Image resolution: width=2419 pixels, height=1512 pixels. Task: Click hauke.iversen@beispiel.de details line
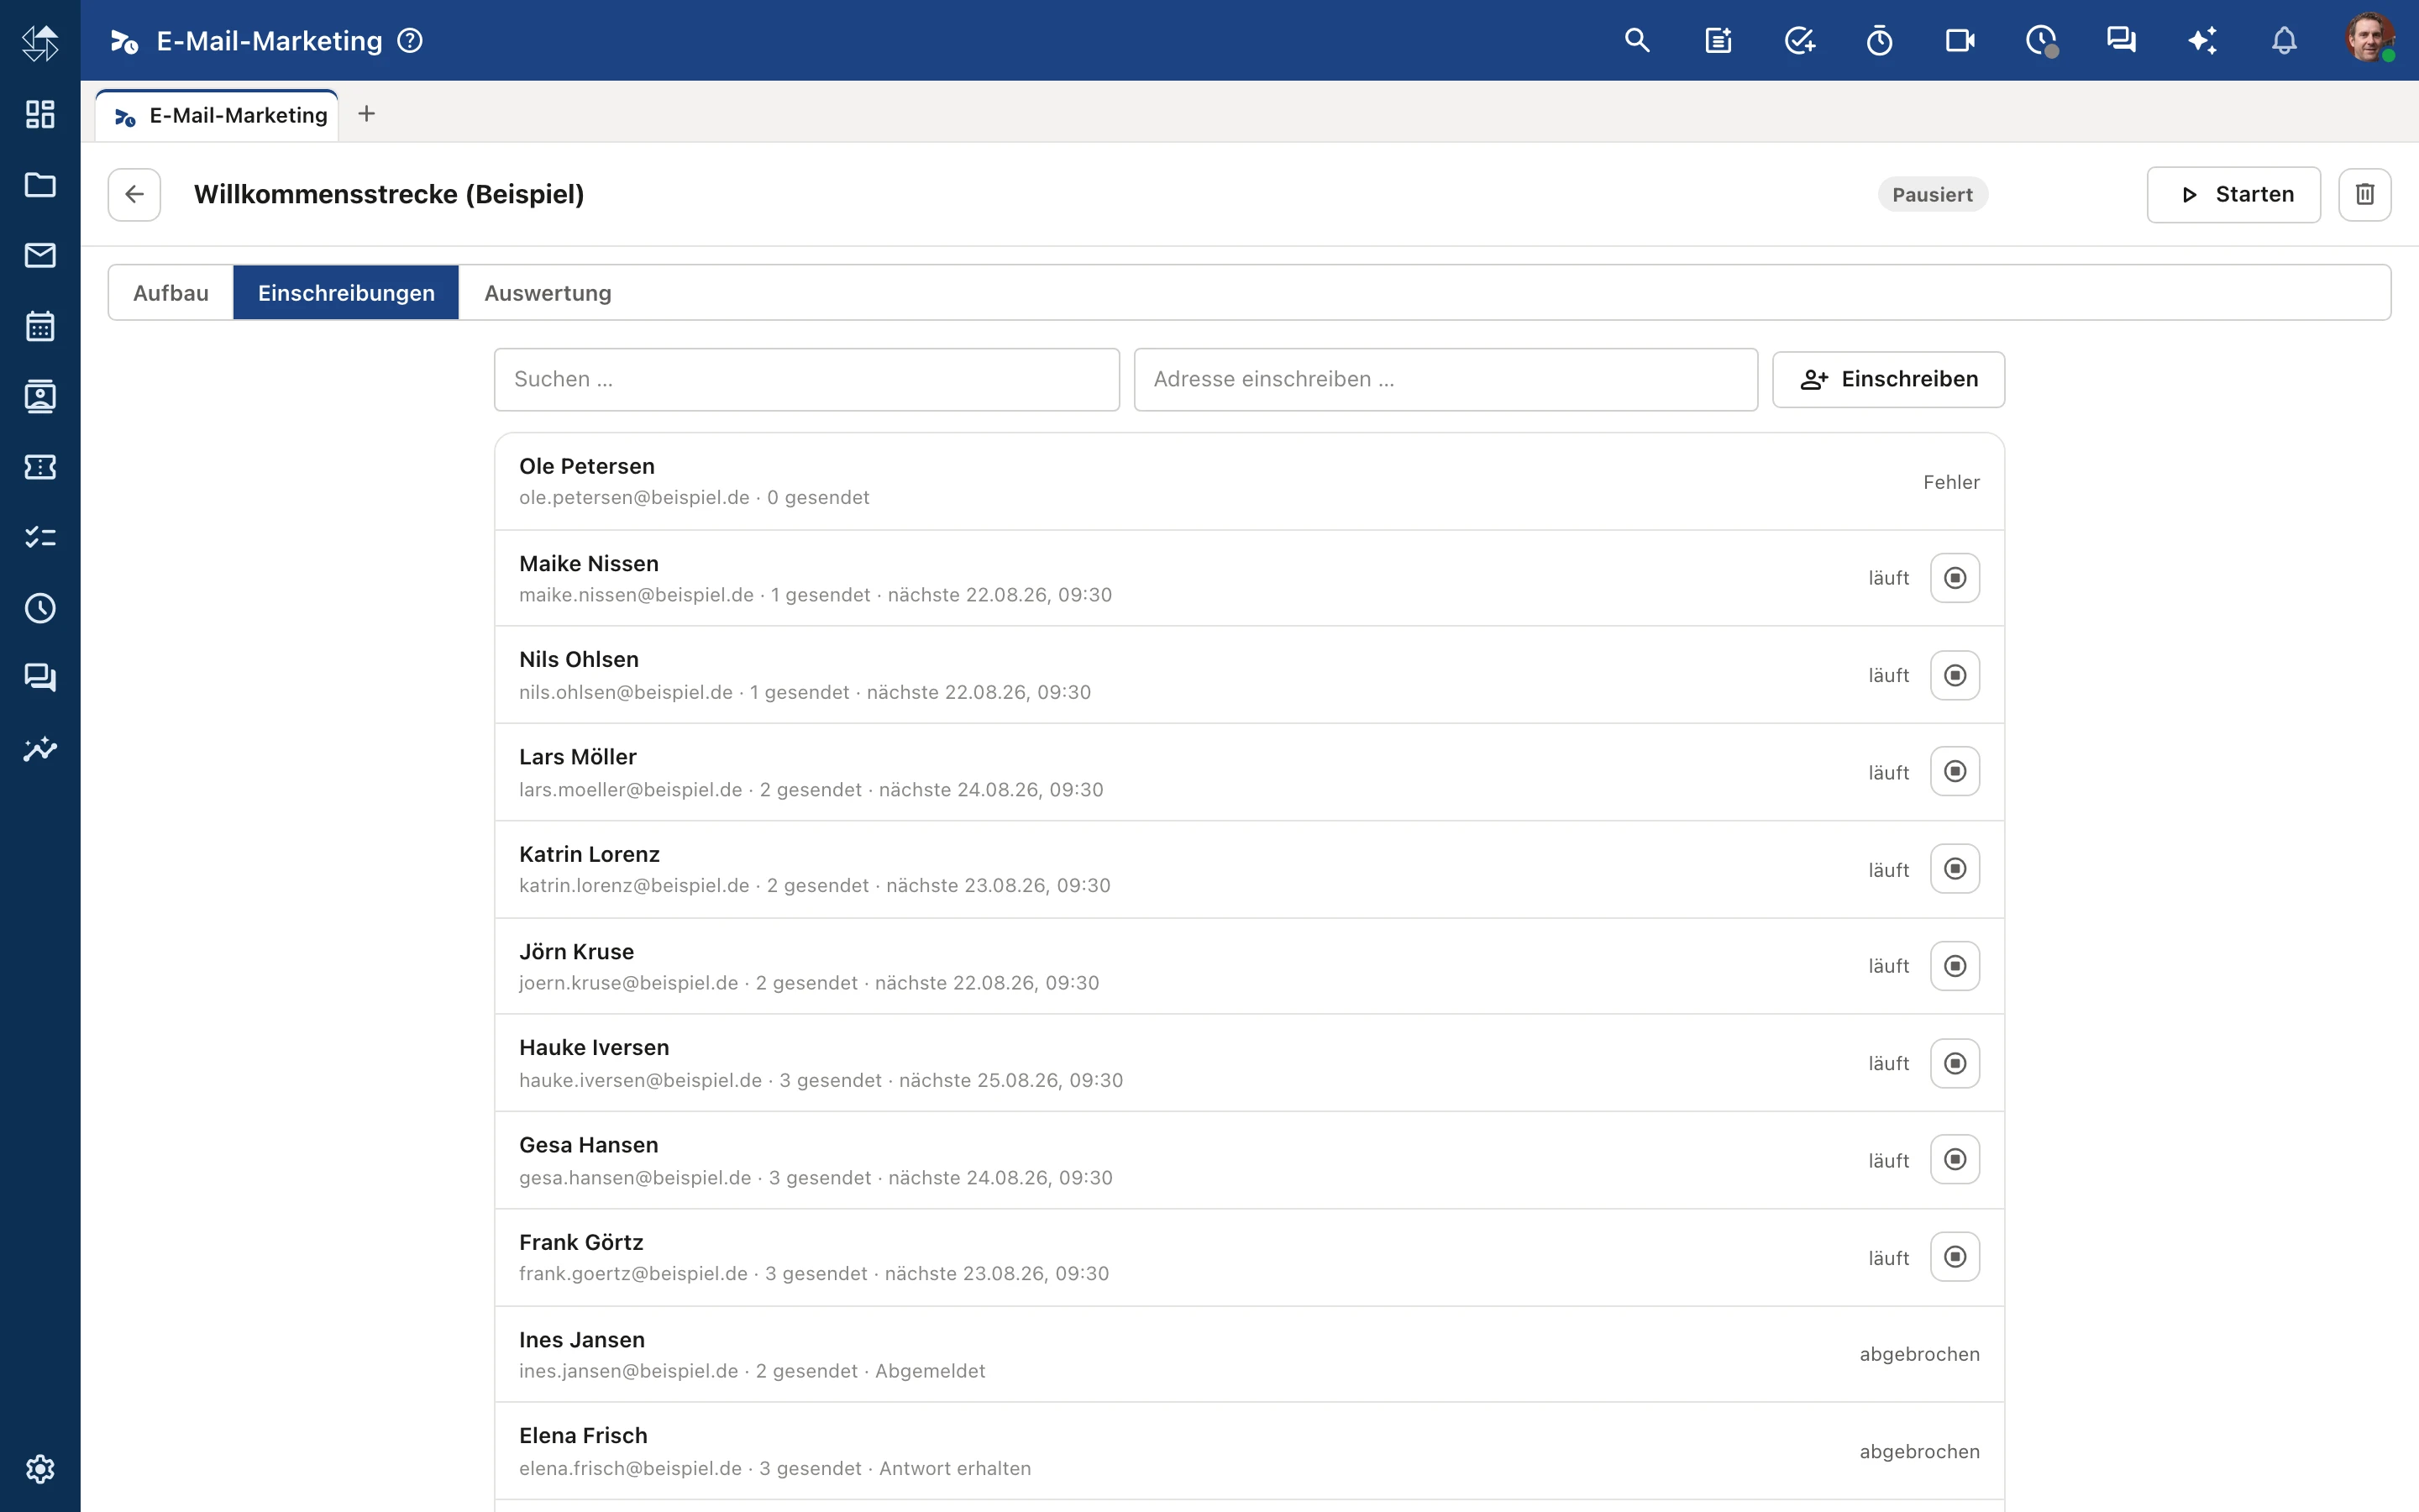[821, 1080]
